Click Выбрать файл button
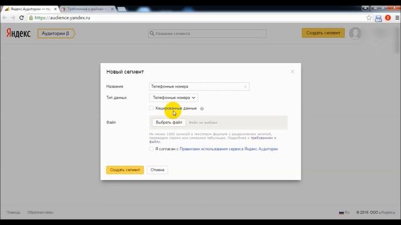 click(x=169, y=122)
